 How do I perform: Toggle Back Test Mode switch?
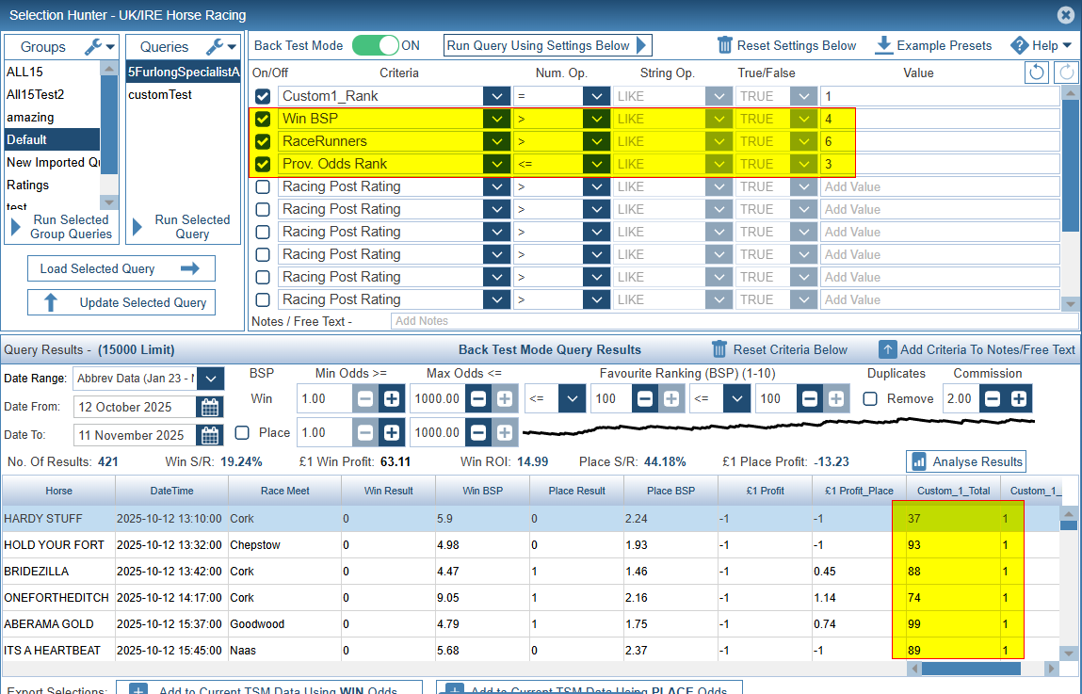pyautogui.click(x=375, y=45)
